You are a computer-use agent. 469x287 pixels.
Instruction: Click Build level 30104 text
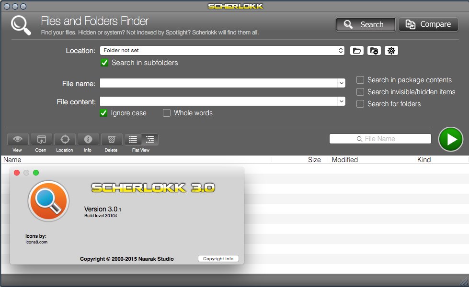(101, 216)
